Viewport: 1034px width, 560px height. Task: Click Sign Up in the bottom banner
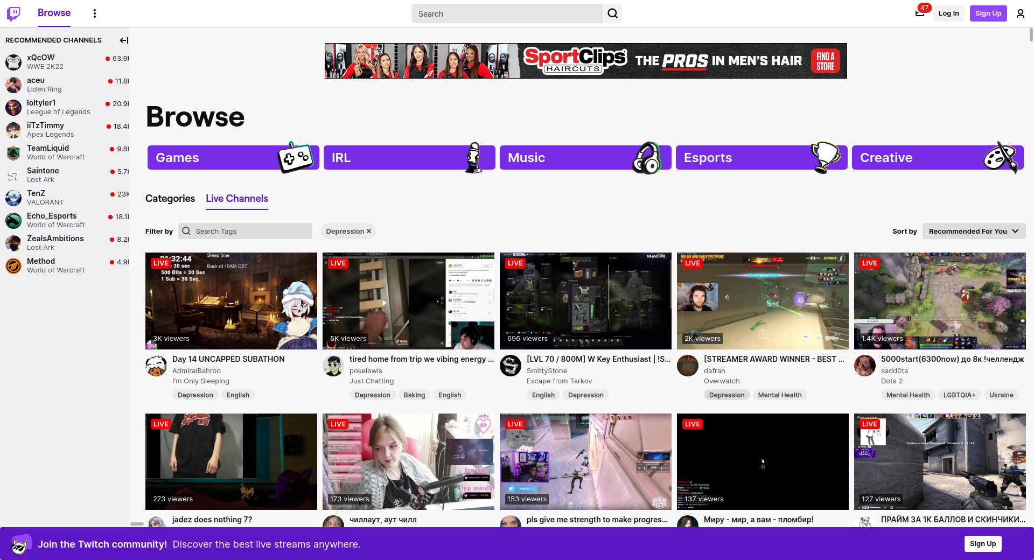pyautogui.click(x=982, y=544)
